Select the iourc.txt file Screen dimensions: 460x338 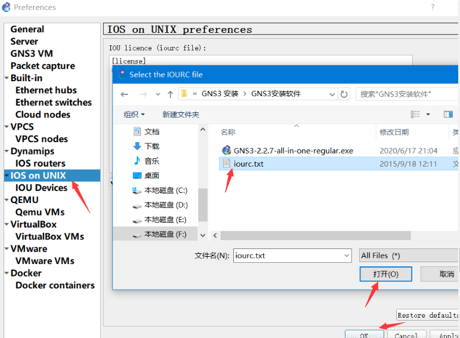tap(248, 164)
